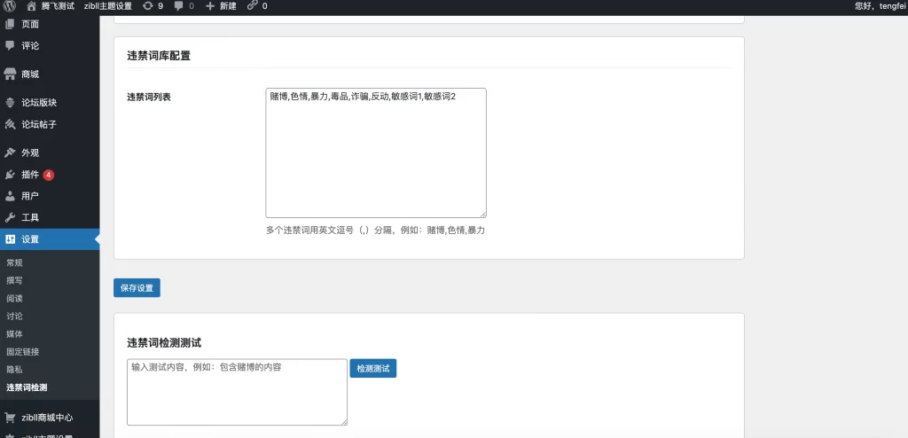Click the 插件 plugin icon in sidebar
908x438 pixels.
click(10, 175)
